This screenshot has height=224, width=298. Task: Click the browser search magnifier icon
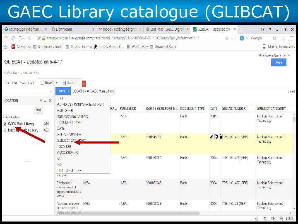coord(274,38)
